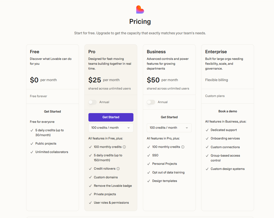Click Get Started in the Free plan card
The width and height of the screenshot is (274, 218).
pos(52,111)
